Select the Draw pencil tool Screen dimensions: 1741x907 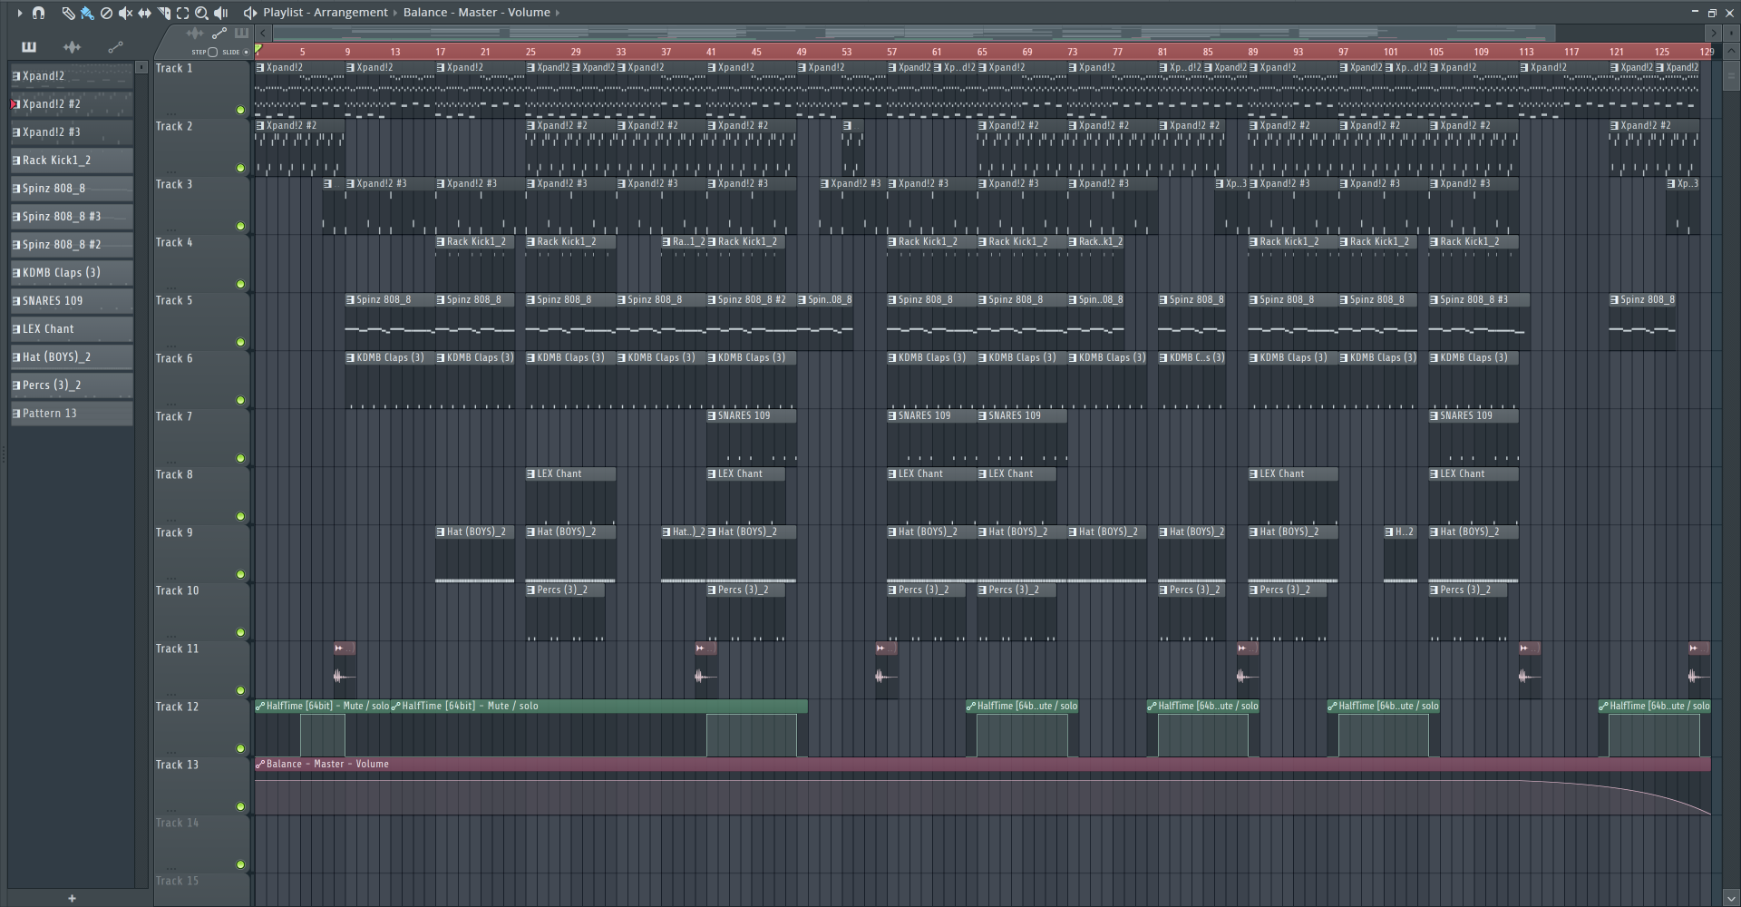68,13
